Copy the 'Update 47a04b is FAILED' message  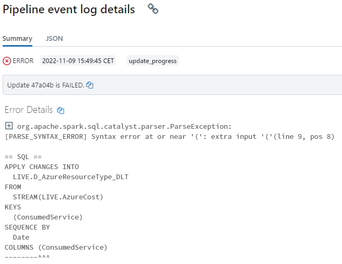[x=90, y=85]
